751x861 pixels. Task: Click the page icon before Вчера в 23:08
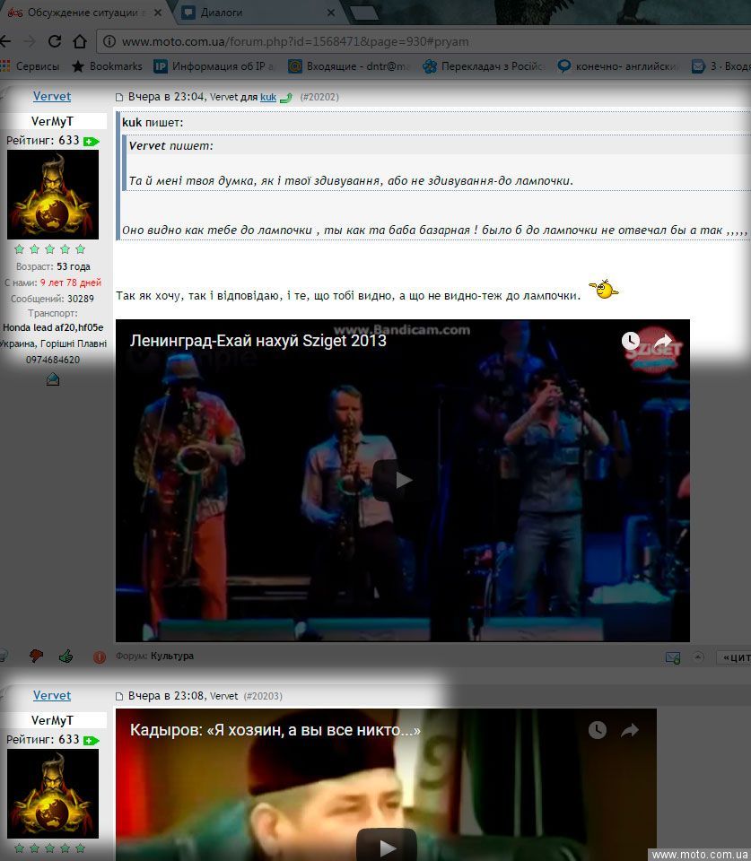pos(119,697)
